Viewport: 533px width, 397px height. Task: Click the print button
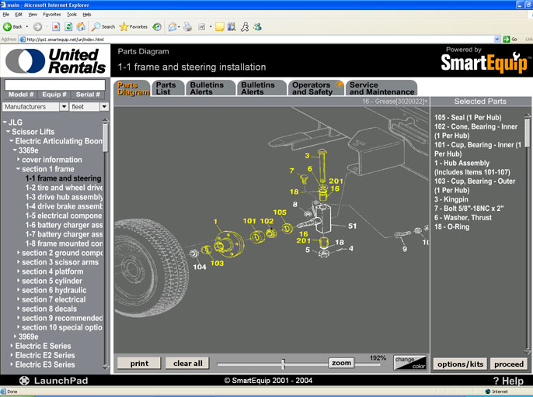139,363
